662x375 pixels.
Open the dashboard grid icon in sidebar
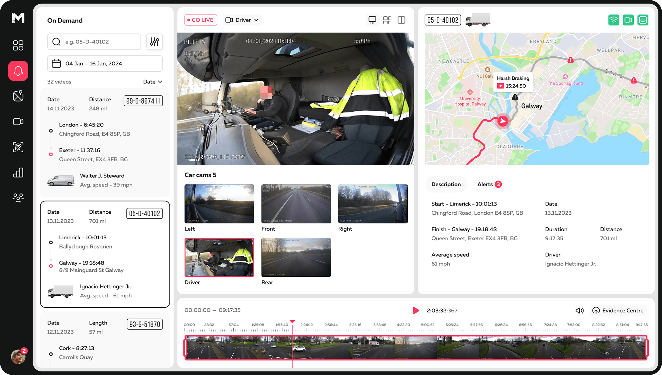(18, 45)
